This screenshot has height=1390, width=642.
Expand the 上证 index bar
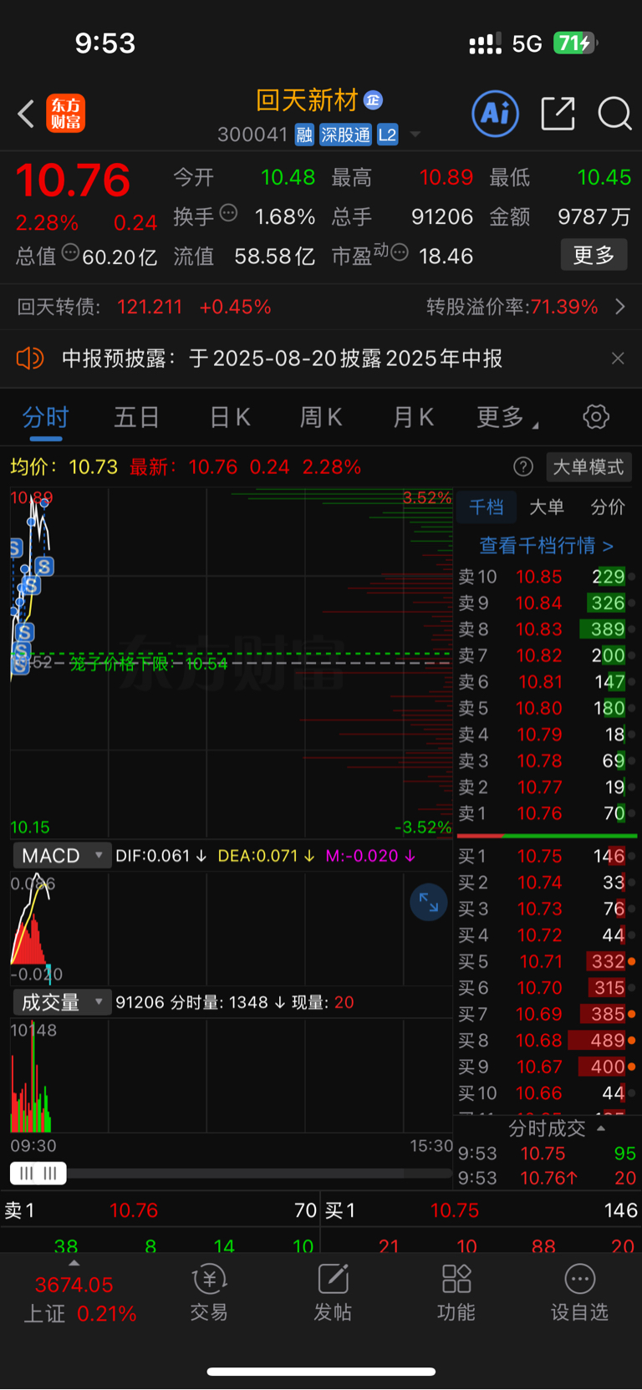coord(74,1263)
